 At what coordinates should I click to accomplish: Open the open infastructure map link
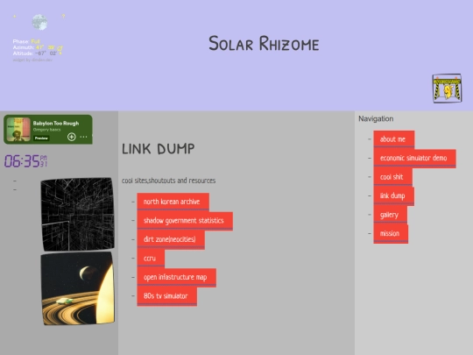click(176, 277)
